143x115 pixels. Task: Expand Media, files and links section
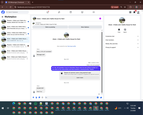122,44
